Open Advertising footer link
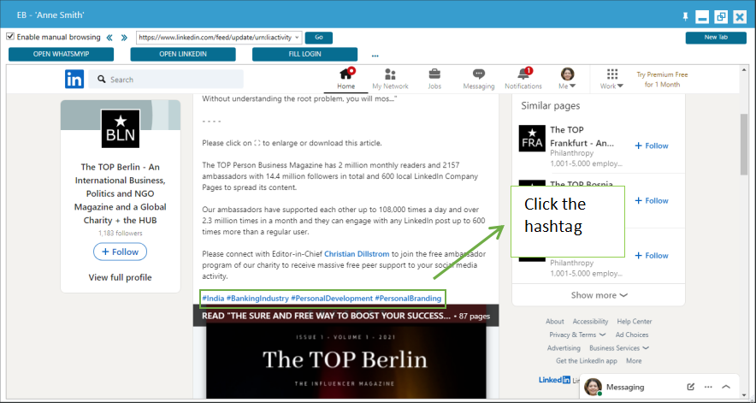756x403 pixels. (x=564, y=348)
